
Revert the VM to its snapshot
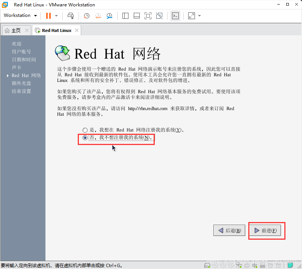point(98,15)
